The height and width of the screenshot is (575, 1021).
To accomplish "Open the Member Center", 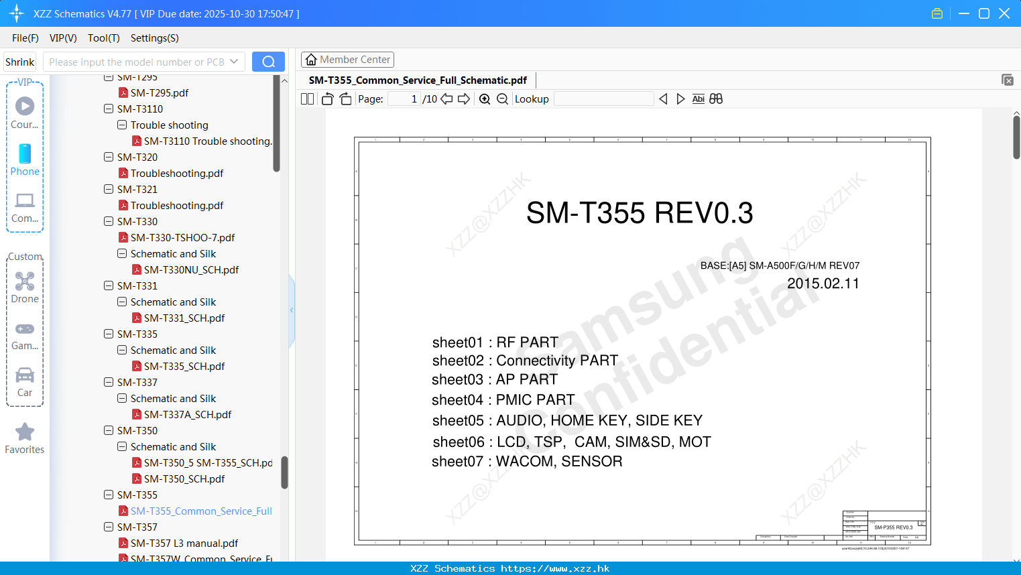I will (347, 60).
